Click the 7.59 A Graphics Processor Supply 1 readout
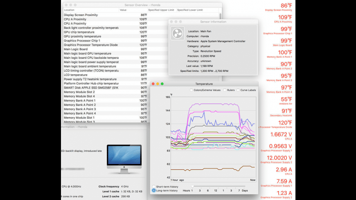 (276, 183)
